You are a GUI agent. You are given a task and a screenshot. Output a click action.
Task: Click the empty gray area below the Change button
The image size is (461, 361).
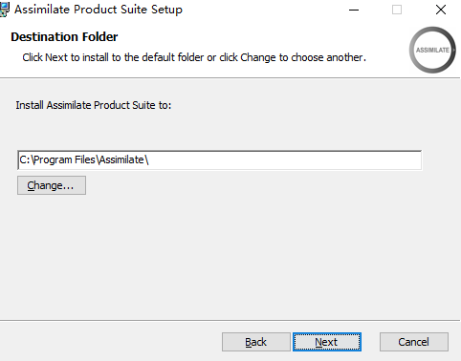tap(223, 255)
